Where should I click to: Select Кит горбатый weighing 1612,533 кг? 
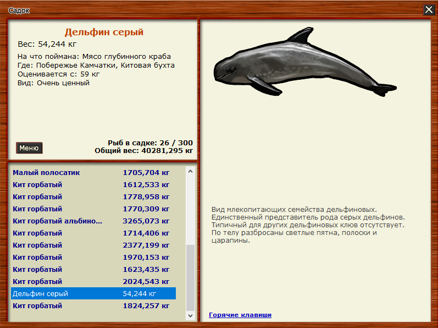(37, 184)
